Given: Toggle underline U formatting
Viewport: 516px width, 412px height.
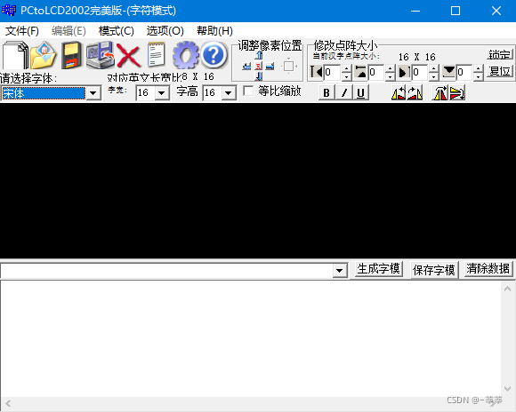Looking at the screenshot, I should pyautogui.click(x=360, y=92).
